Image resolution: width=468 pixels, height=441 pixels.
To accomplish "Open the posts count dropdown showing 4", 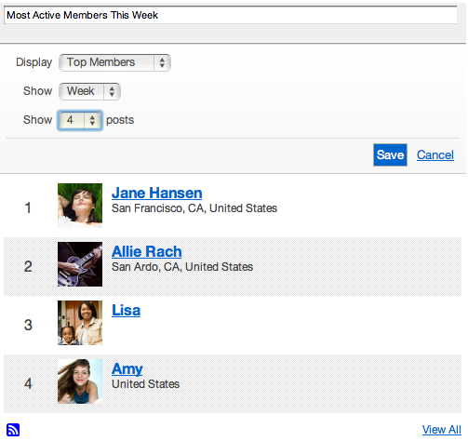I will (80, 120).
